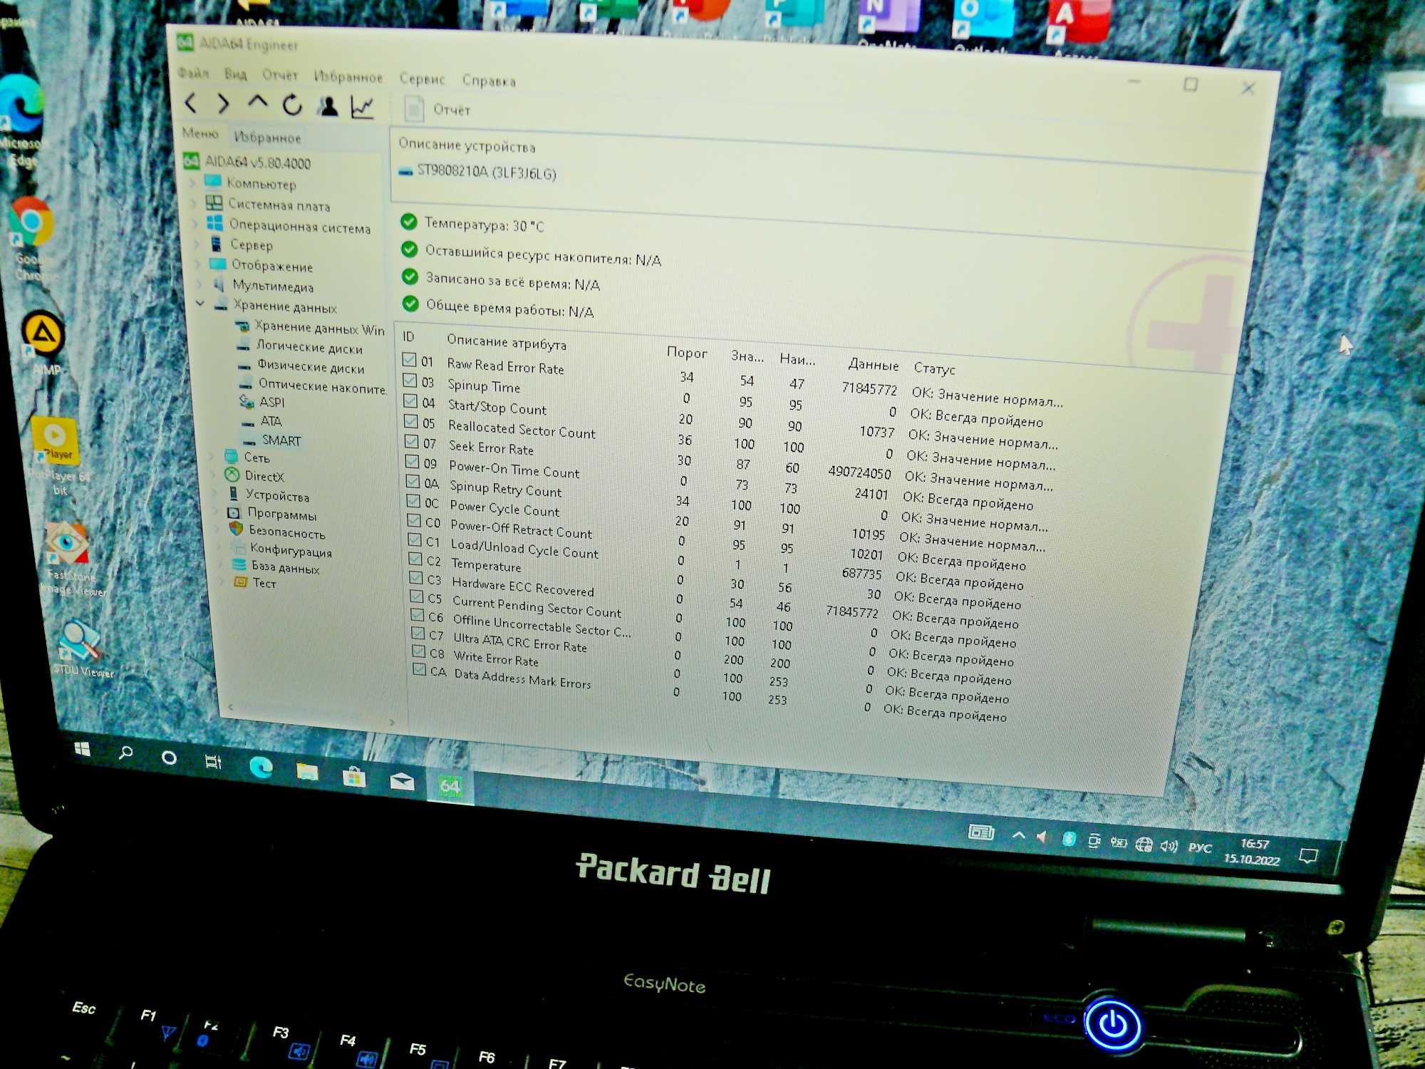
Task: Open the Файл menu
Action: (x=193, y=73)
